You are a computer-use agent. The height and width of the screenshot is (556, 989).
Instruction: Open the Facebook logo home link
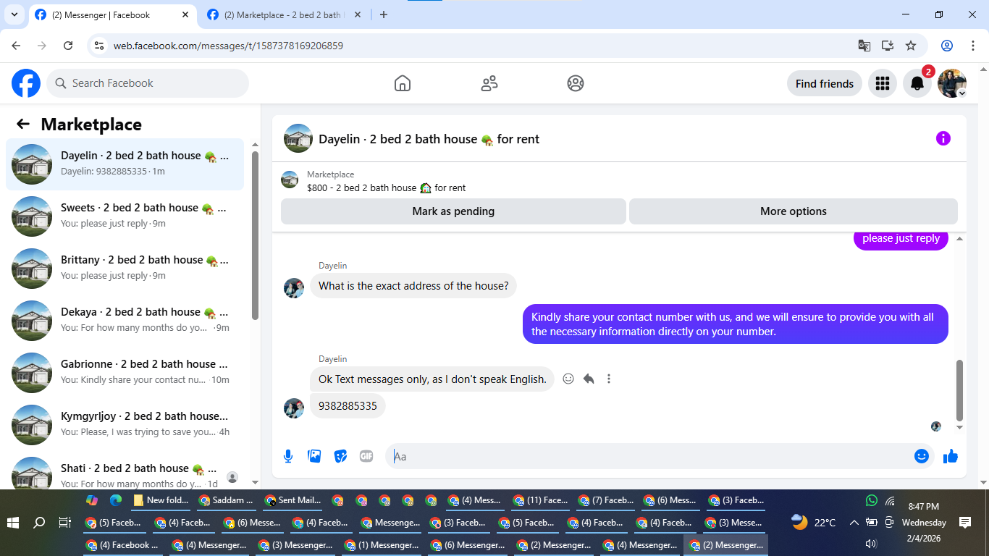[26, 83]
